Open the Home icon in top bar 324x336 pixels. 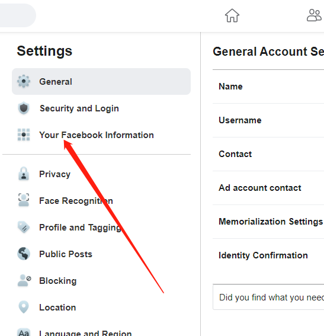coord(232,15)
